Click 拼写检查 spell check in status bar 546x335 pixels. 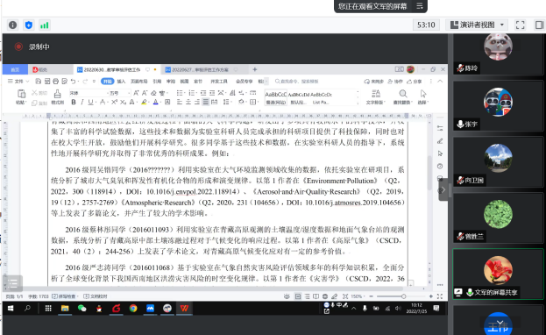point(65,296)
